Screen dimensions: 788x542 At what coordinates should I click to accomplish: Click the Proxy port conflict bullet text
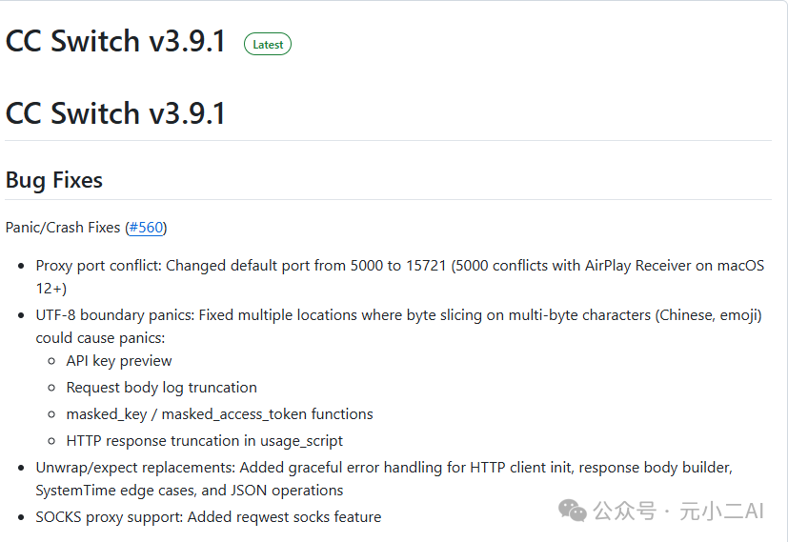click(99, 266)
